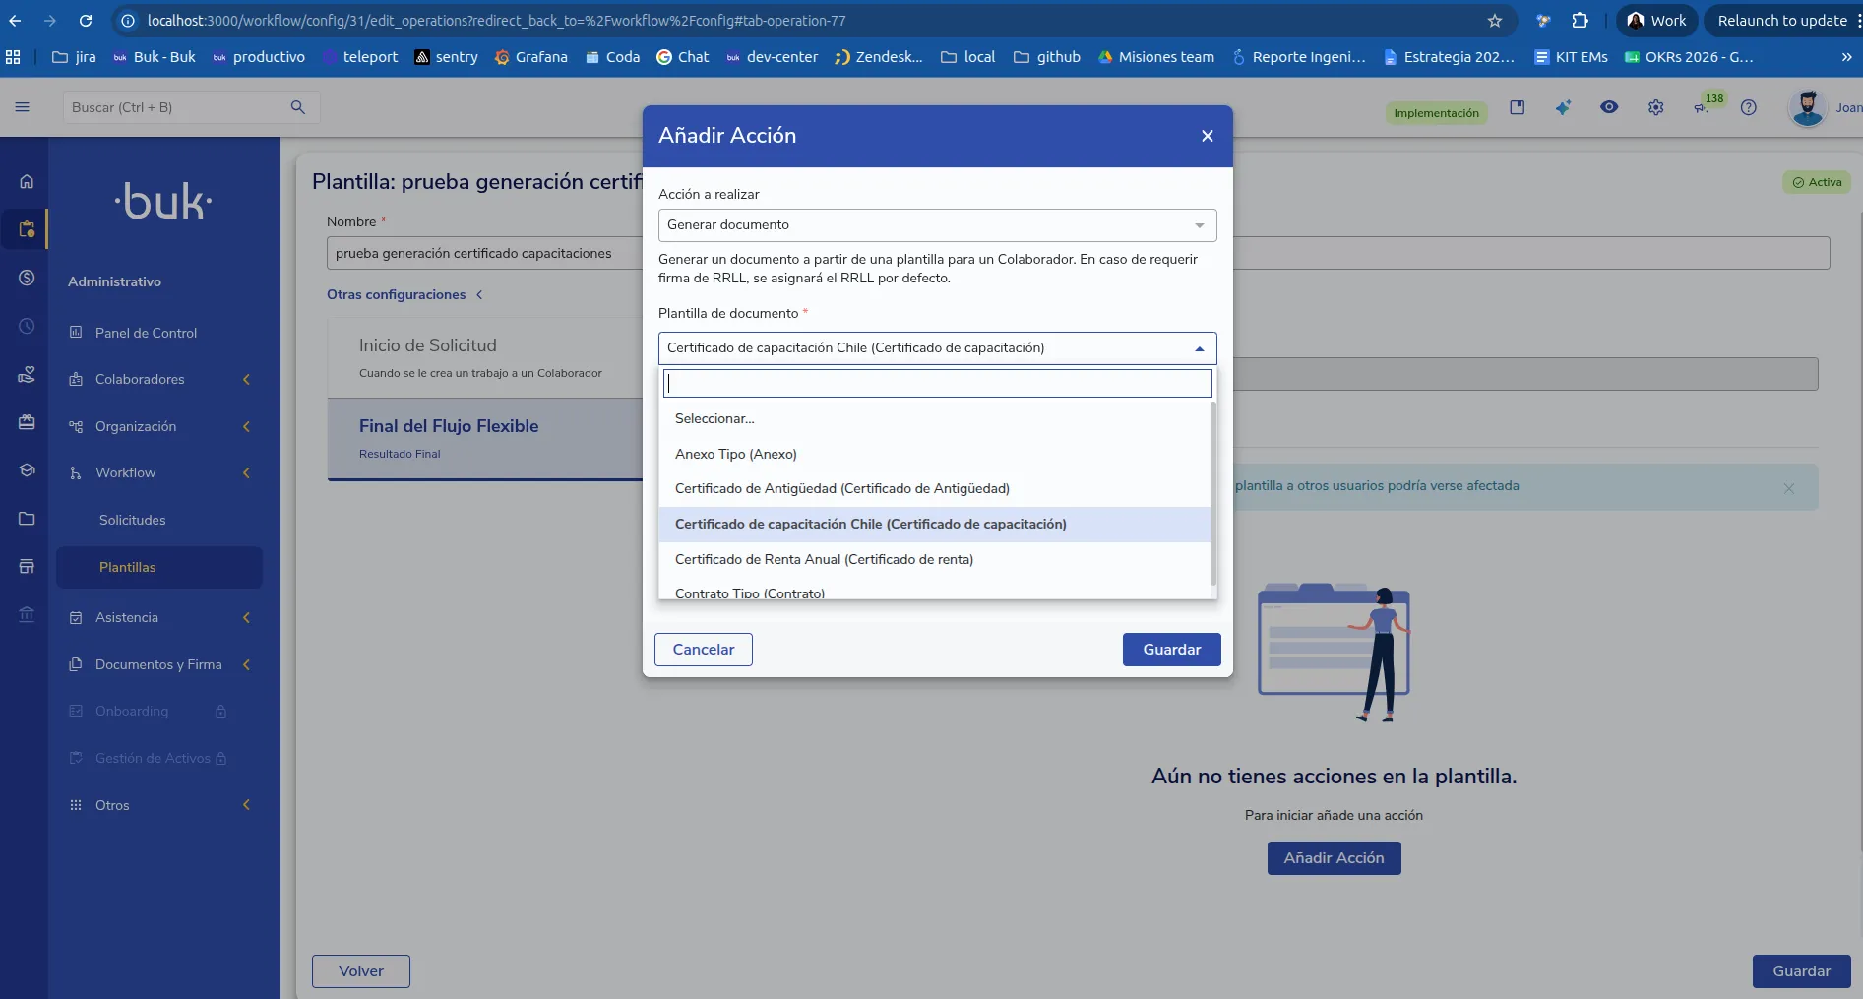Screen dimensions: 1863x999
Task: Open the settings gear in the header
Action: (x=1655, y=107)
